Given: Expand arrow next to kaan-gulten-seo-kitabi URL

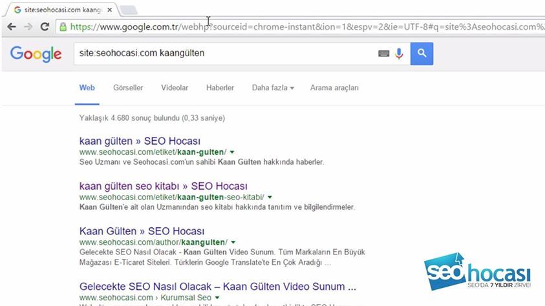Looking at the screenshot, I should pyautogui.click(x=270, y=197).
